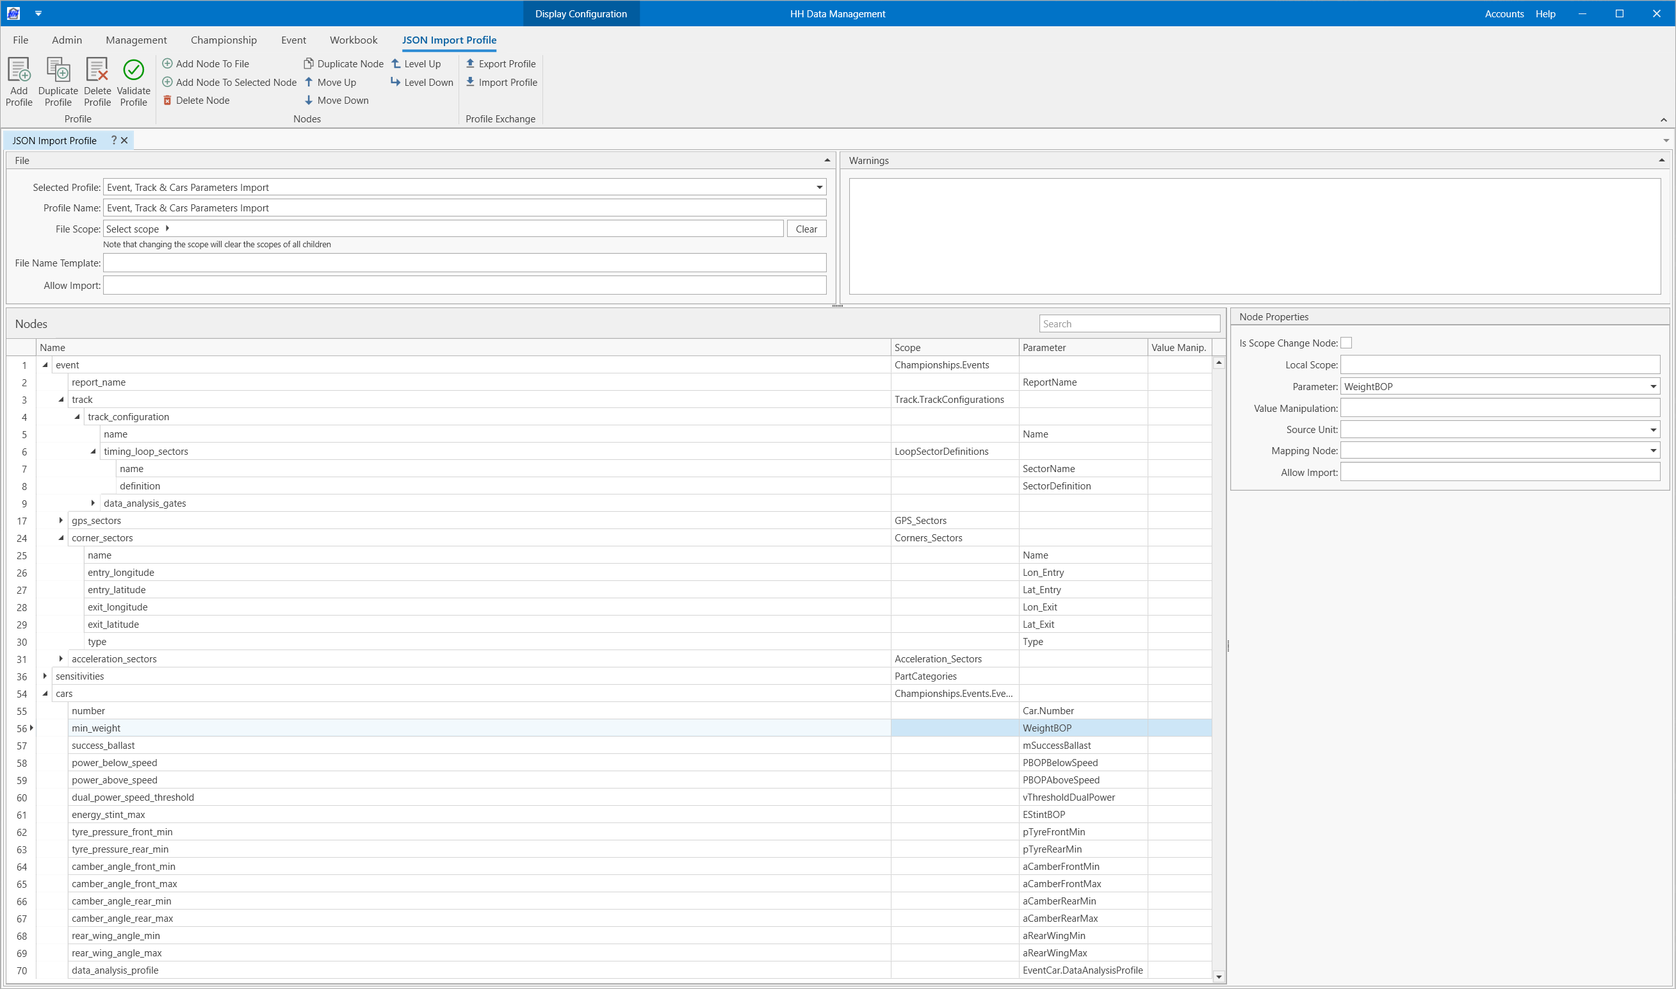
Task: Open the Selected Profile dropdown
Action: pyautogui.click(x=819, y=188)
